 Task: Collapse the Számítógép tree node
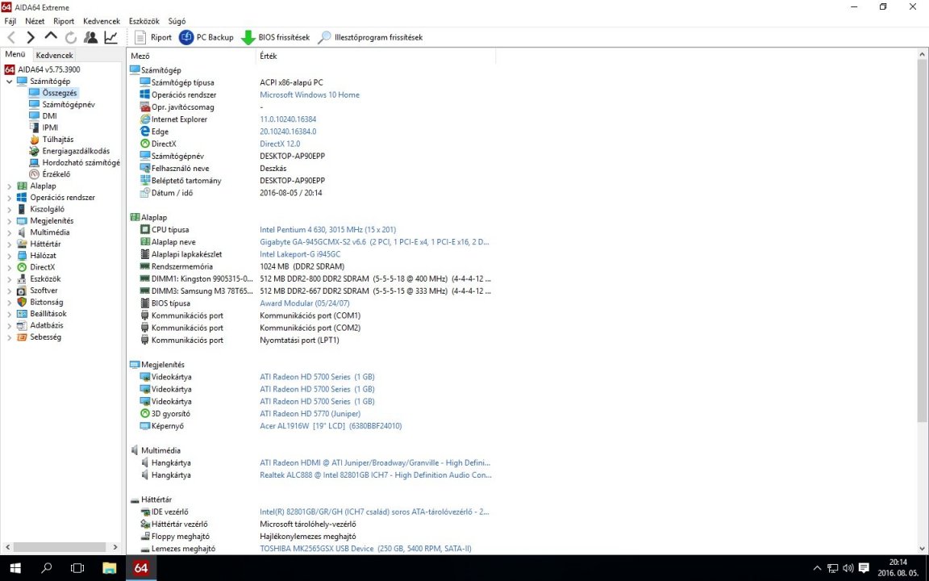pyautogui.click(x=9, y=82)
